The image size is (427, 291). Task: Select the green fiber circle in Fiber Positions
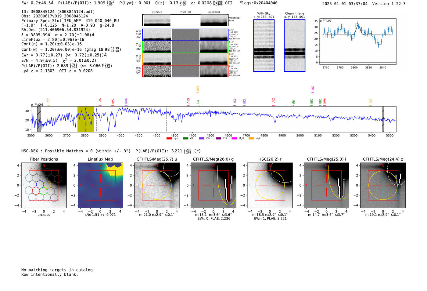[43, 191]
